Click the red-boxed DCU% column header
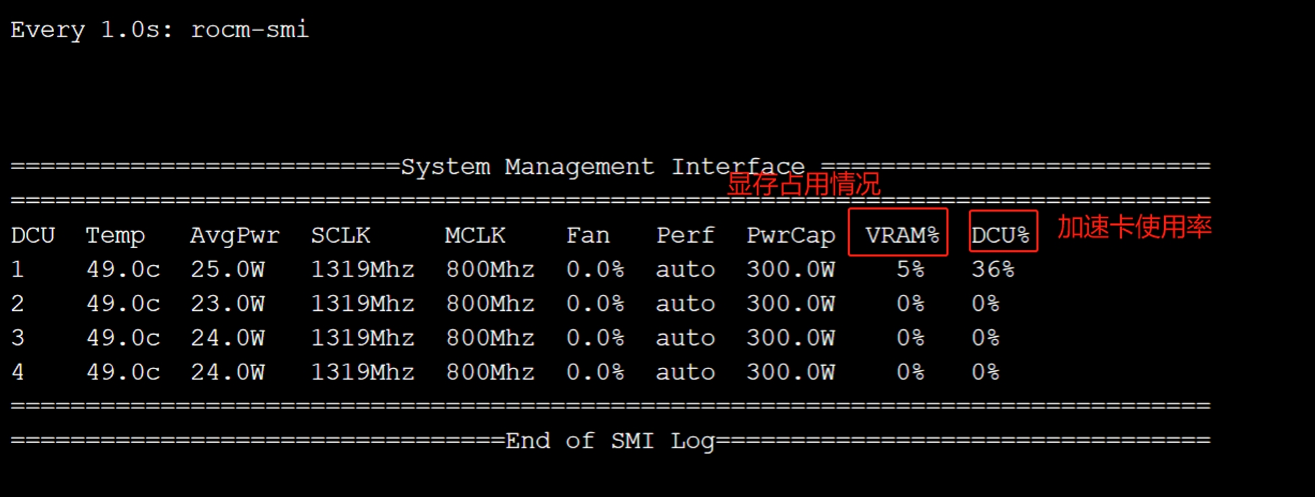The width and height of the screenshot is (1315, 497). (1001, 233)
